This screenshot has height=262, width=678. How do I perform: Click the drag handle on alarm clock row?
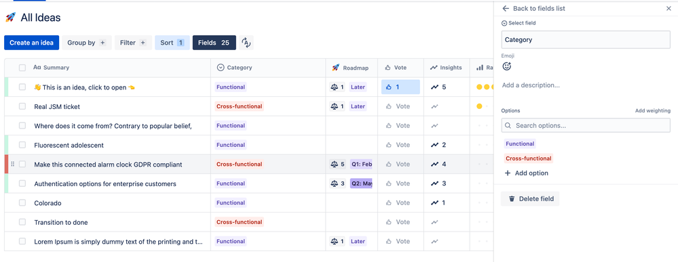pos(12,164)
